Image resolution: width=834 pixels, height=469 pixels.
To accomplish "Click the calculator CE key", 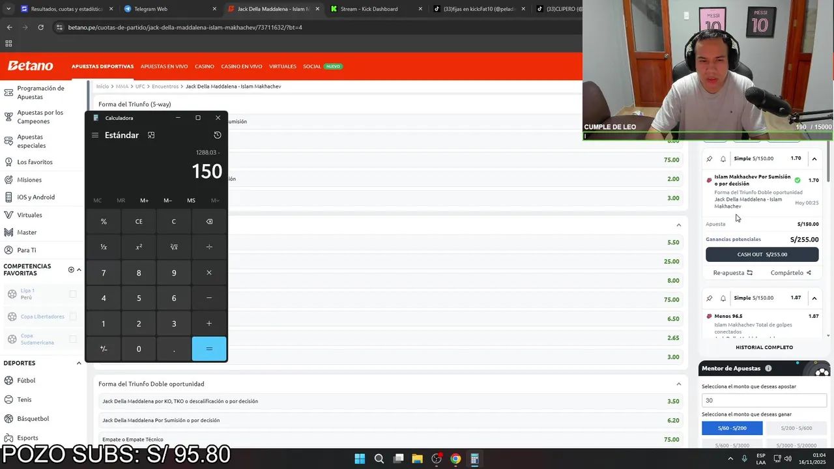I will pyautogui.click(x=139, y=221).
